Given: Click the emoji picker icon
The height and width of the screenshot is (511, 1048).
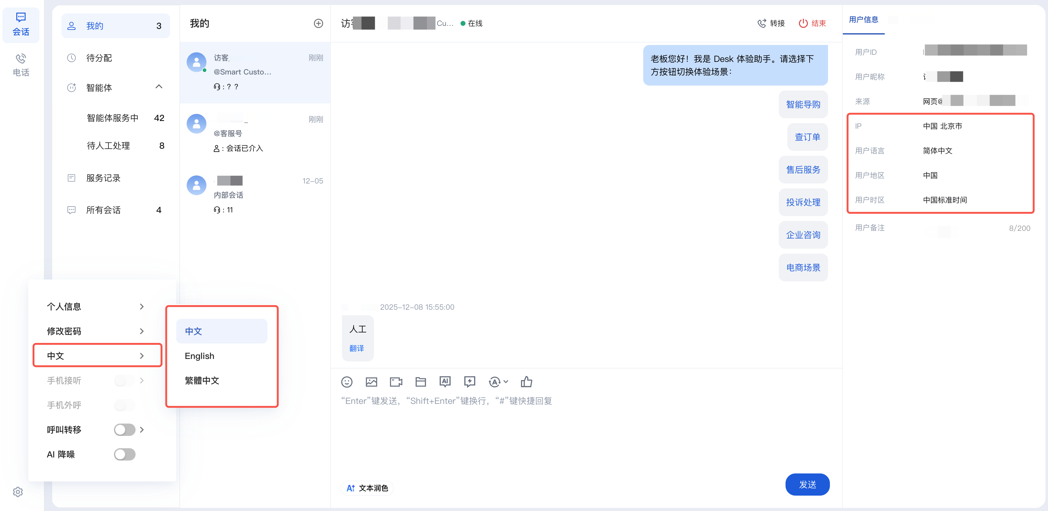Looking at the screenshot, I should pyautogui.click(x=347, y=382).
